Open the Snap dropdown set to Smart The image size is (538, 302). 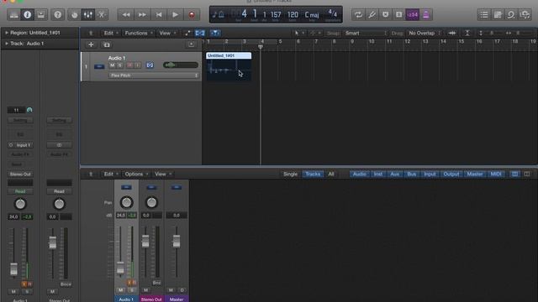(x=365, y=34)
